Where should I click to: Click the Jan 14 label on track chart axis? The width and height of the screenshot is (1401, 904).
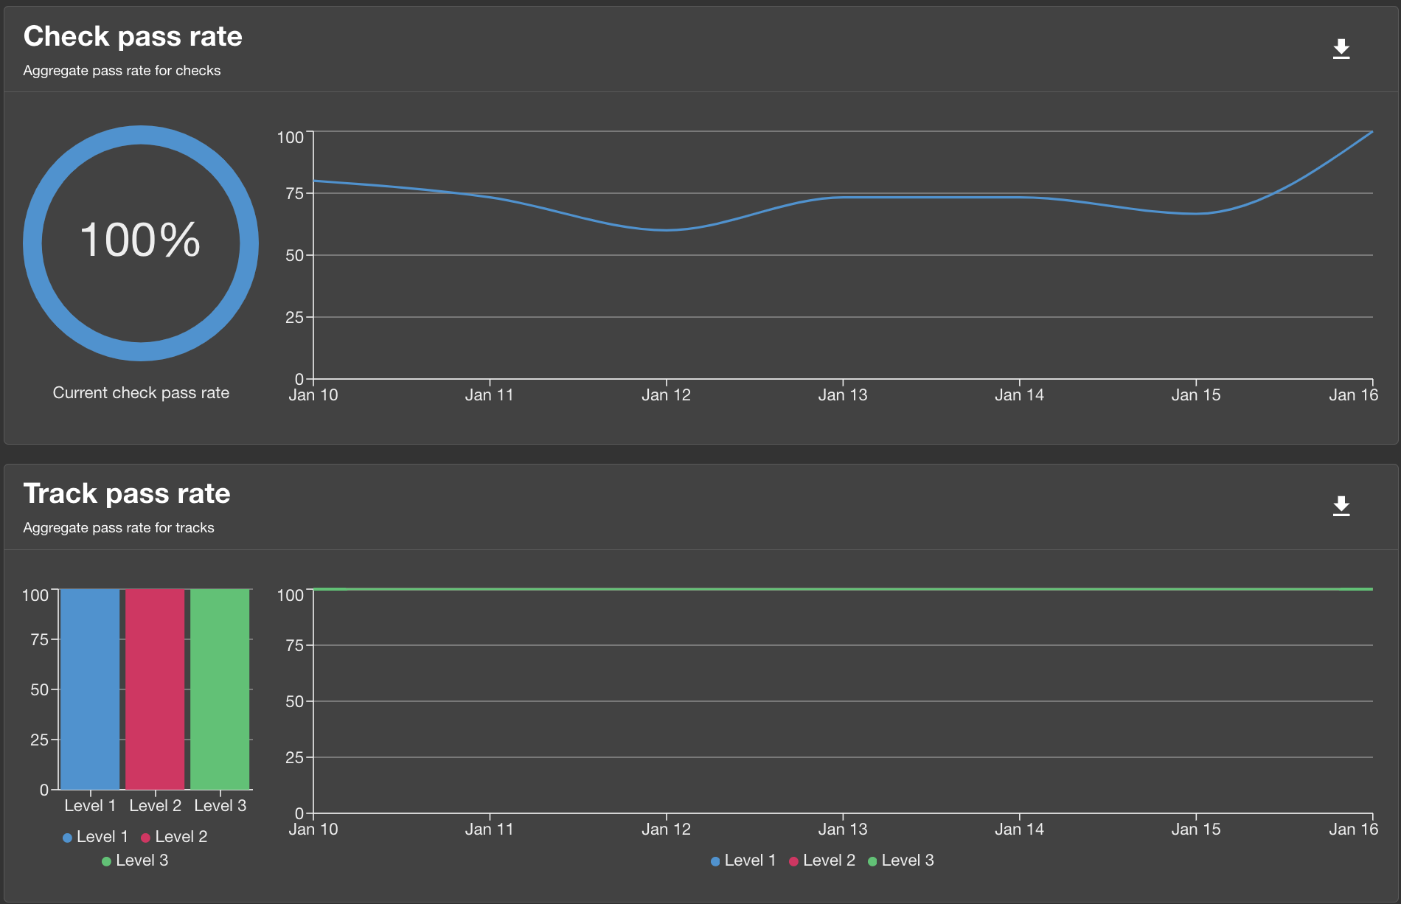tap(1019, 830)
